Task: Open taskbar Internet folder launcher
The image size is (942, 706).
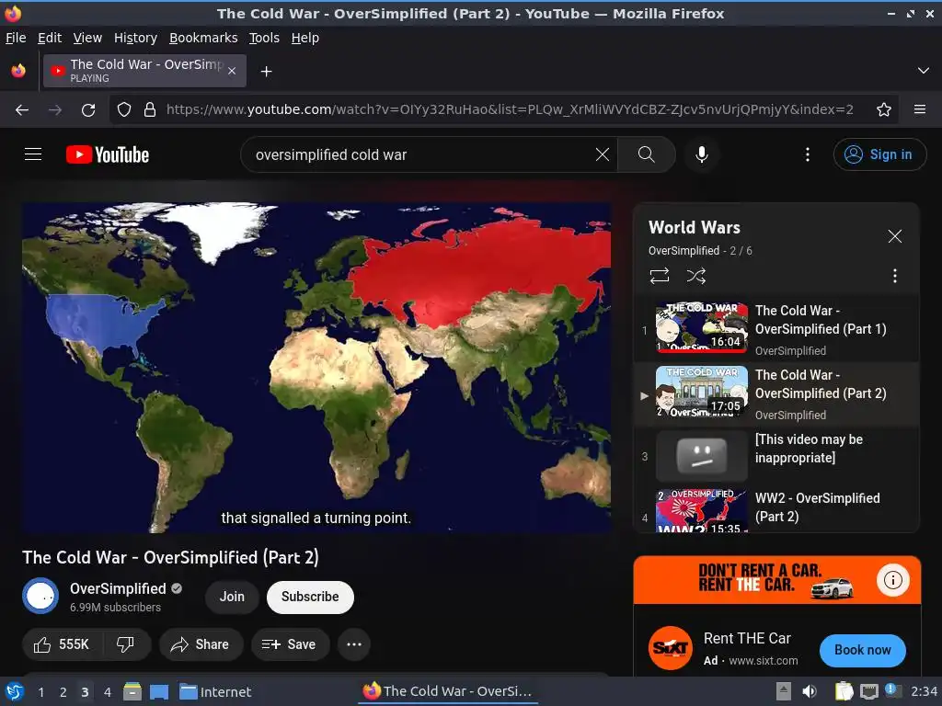Action: tap(215, 692)
